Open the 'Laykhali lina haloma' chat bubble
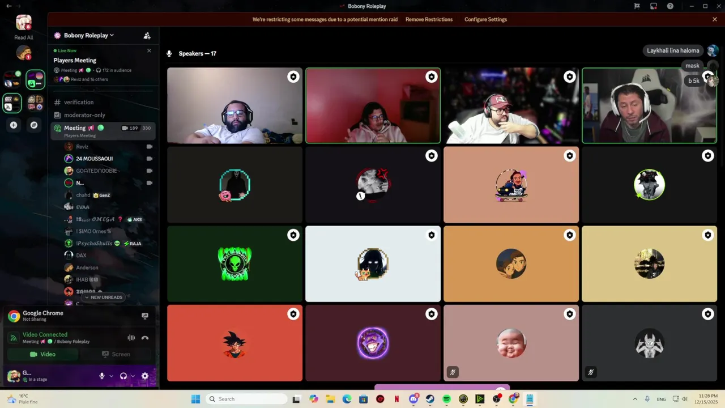This screenshot has width=725, height=408. (x=673, y=50)
